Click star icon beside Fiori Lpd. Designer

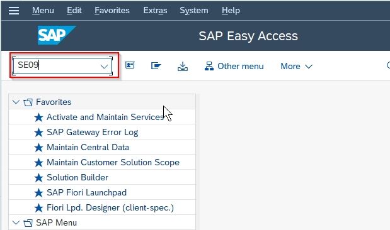tap(38, 208)
